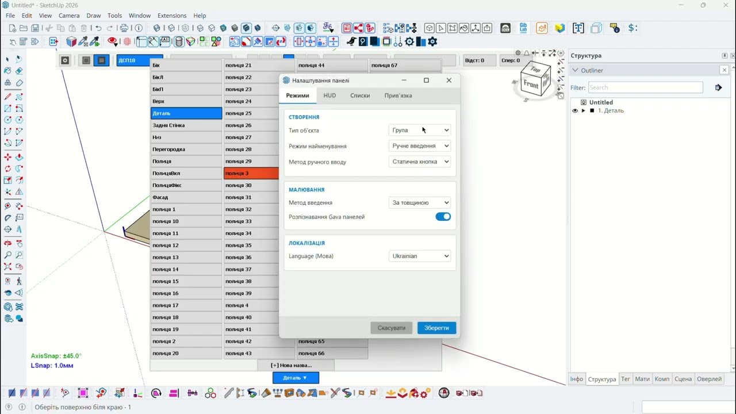
Task: Open the Language (Мова) dropdown
Action: pos(420,256)
